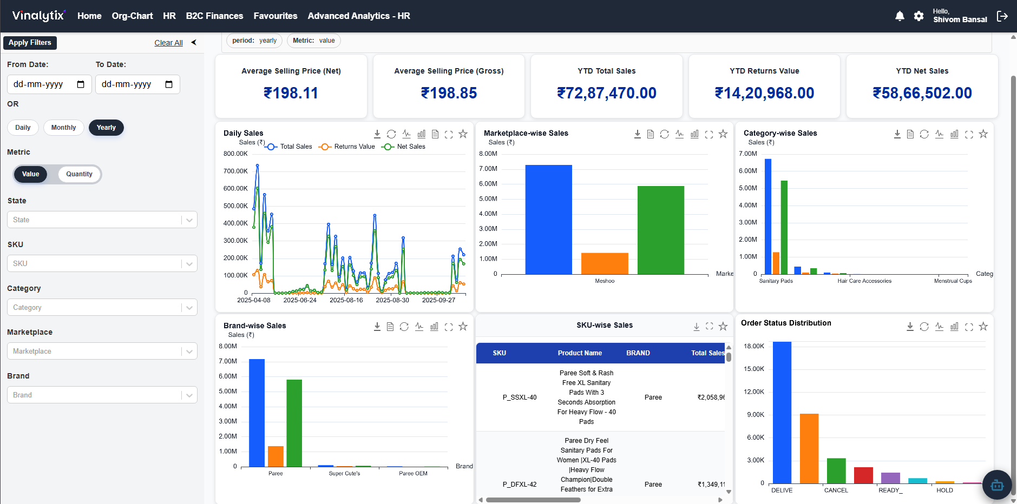
Task: Sort table by Total Sales header
Action: [x=707, y=353]
